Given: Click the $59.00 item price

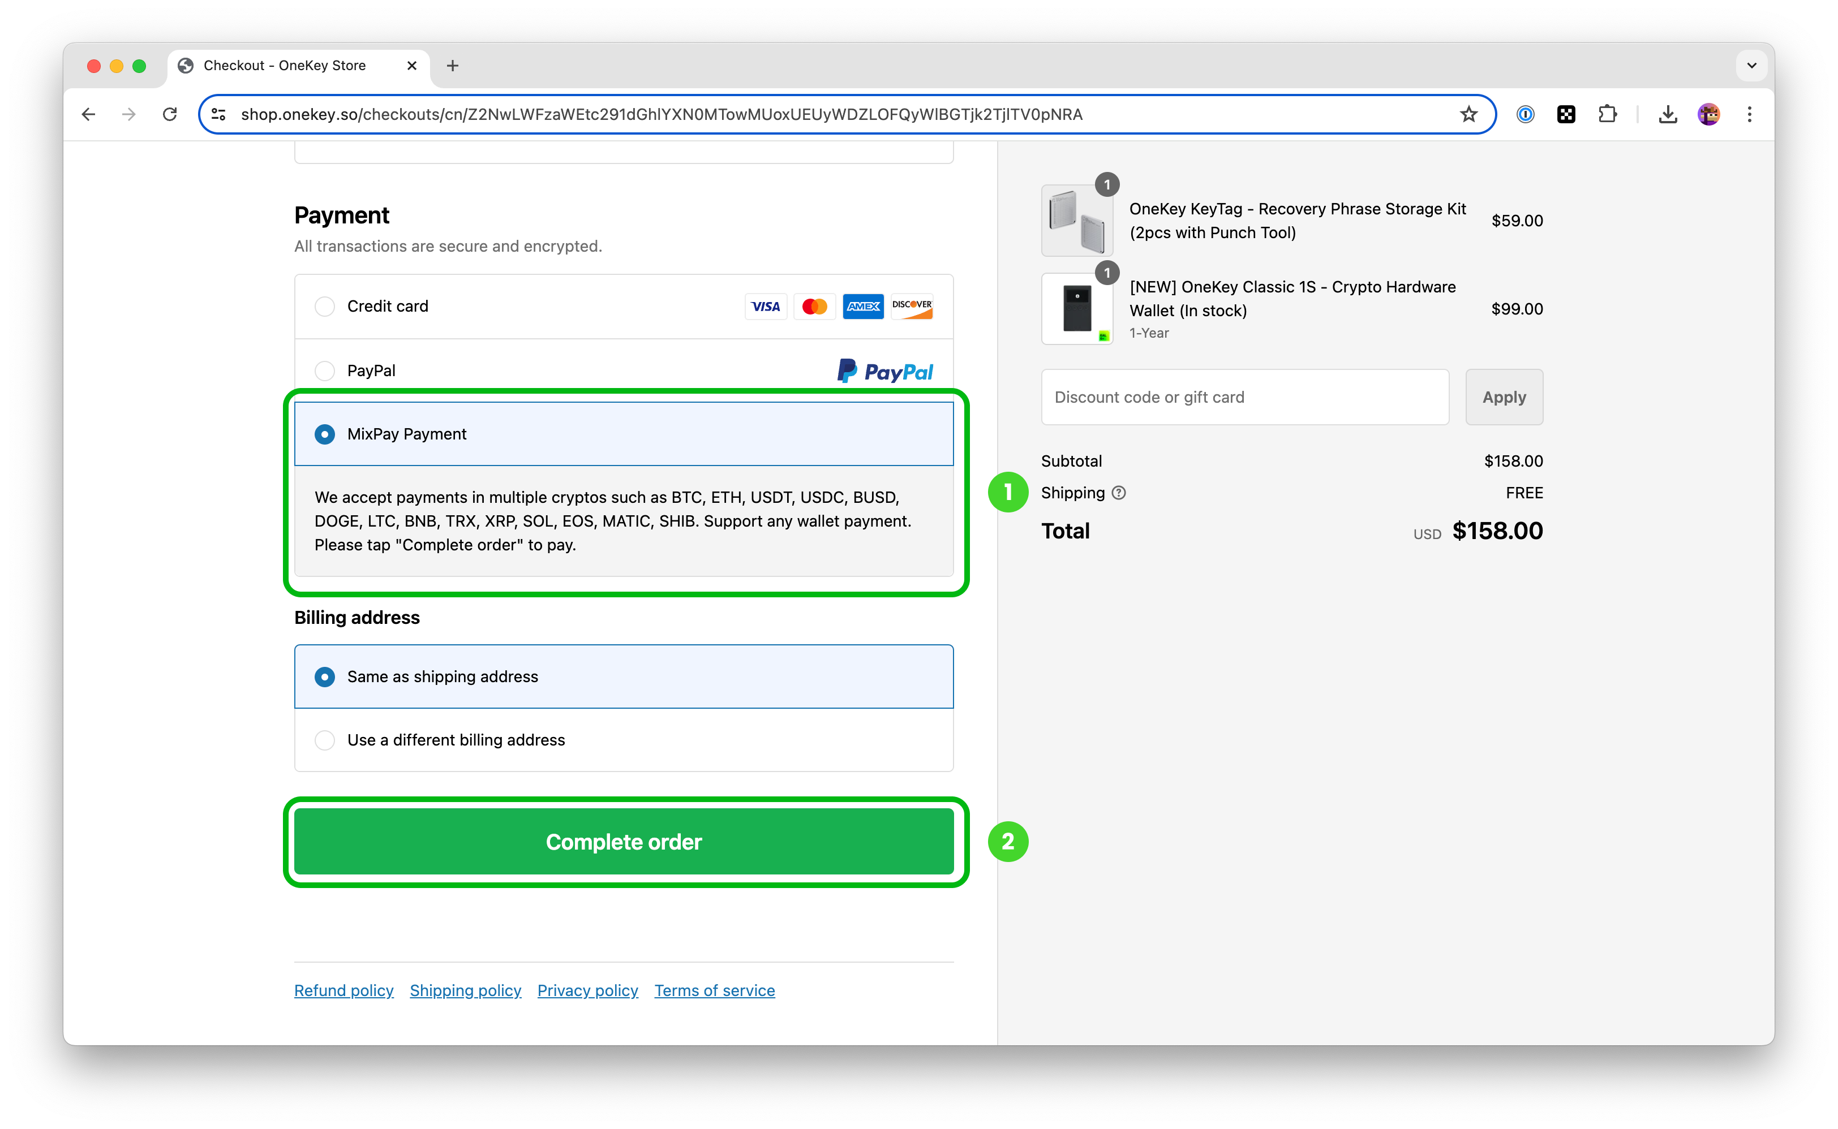Looking at the screenshot, I should click(x=1517, y=221).
